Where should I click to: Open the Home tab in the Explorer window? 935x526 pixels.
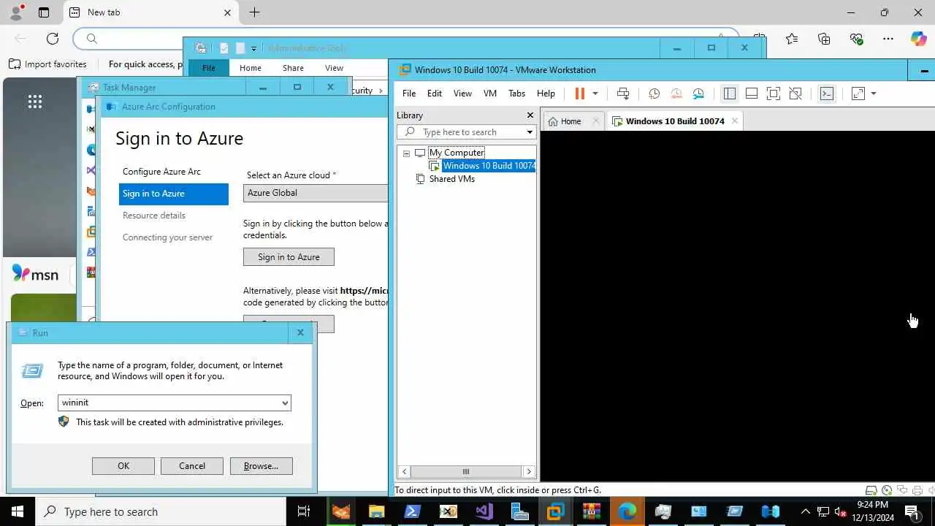point(251,68)
